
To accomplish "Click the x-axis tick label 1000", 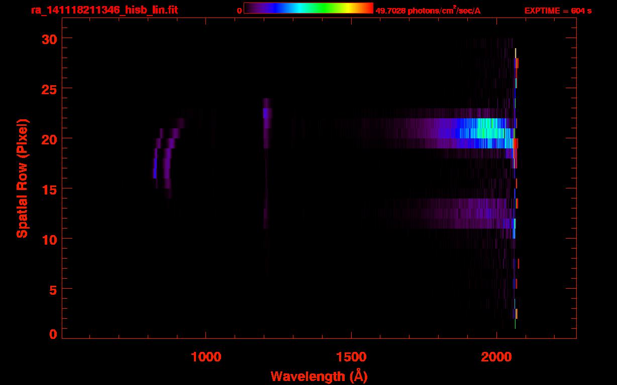I will click(205, 357).
